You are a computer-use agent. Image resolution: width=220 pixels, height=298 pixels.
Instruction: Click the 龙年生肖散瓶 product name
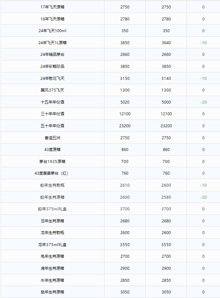53,233
